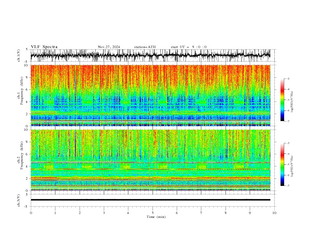Click inside the ch.2 spectrogram panel

150,160
